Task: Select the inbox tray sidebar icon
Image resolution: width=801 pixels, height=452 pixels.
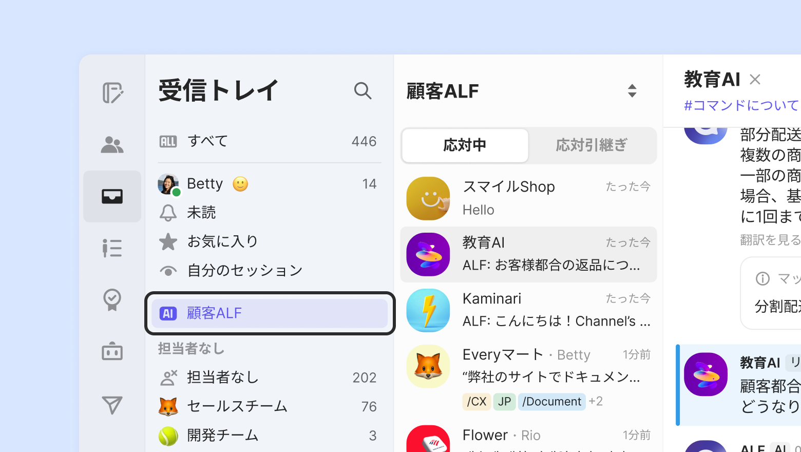Action: (112, 196)
